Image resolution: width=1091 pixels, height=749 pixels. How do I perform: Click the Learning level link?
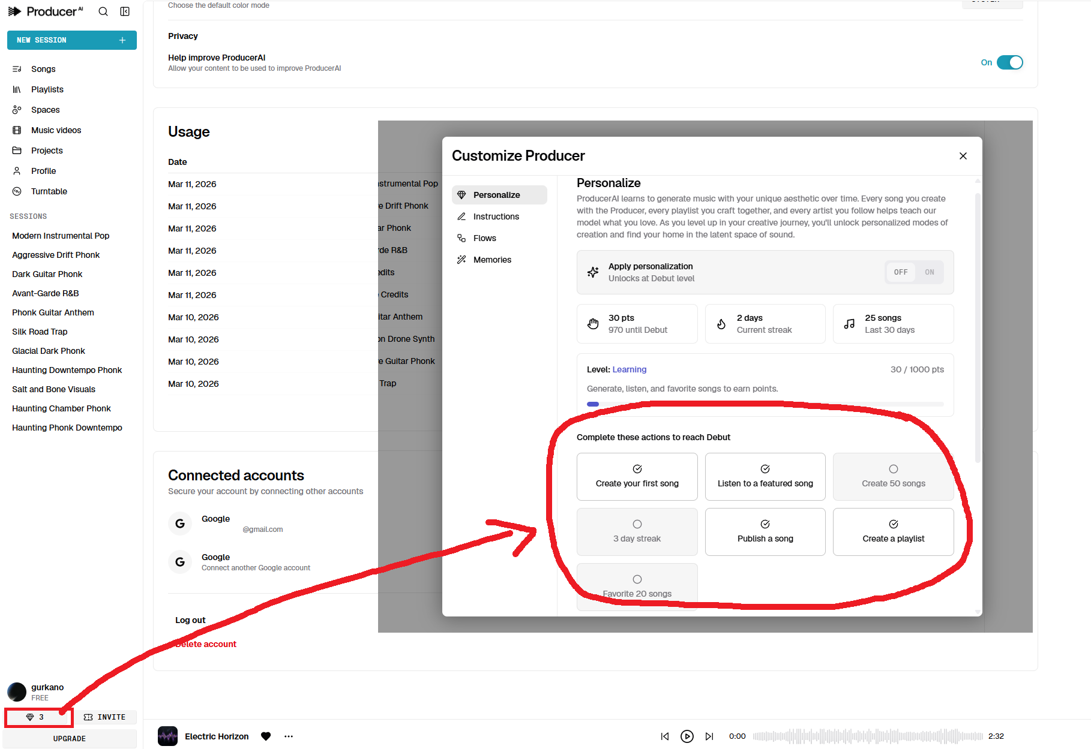630,369
